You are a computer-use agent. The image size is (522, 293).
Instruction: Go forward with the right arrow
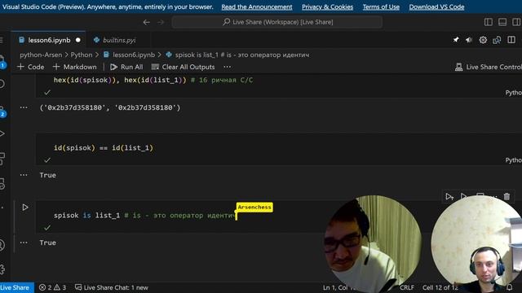[x=161, y=22]
